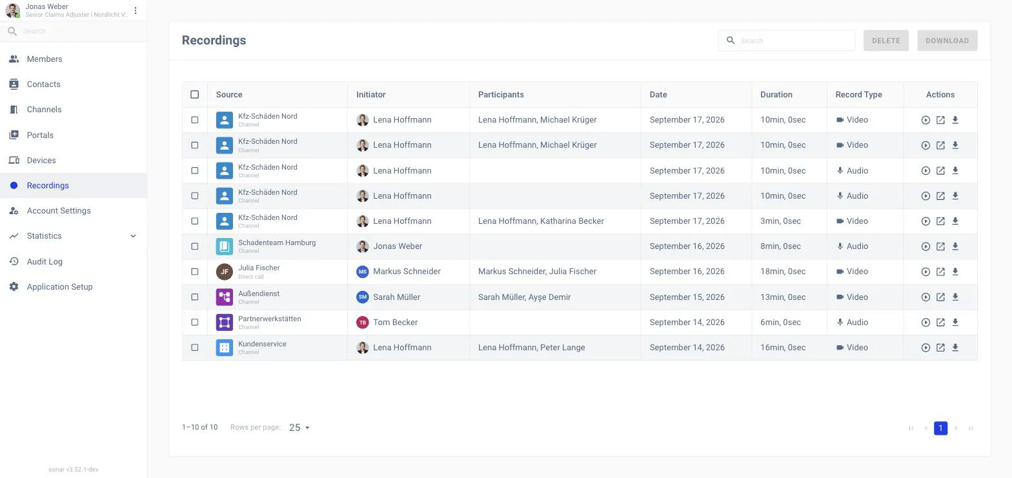Select the Außendienst recording checkbox
Viewport: 1012px width, 478px height.
(195, 297)
